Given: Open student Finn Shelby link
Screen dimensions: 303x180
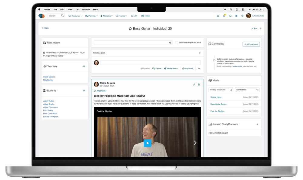Looking at the screenshot, I should pyautogui.click(x=48, y=111).
